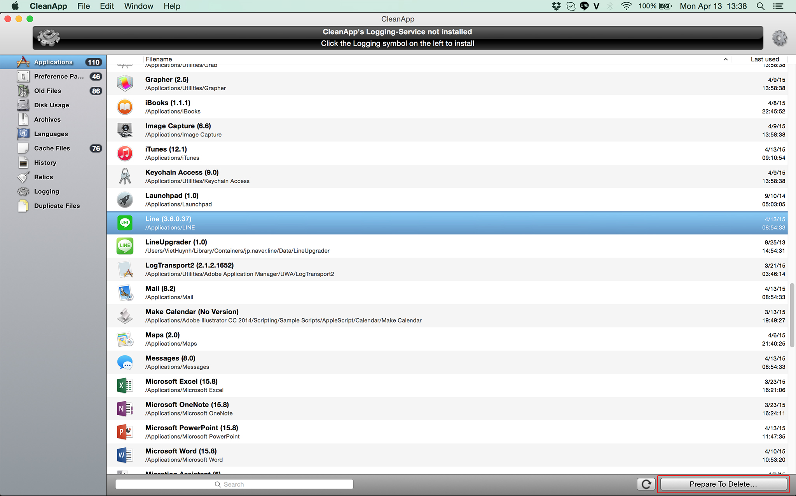Click the Microsoft Excel icon

coord(125,386)
